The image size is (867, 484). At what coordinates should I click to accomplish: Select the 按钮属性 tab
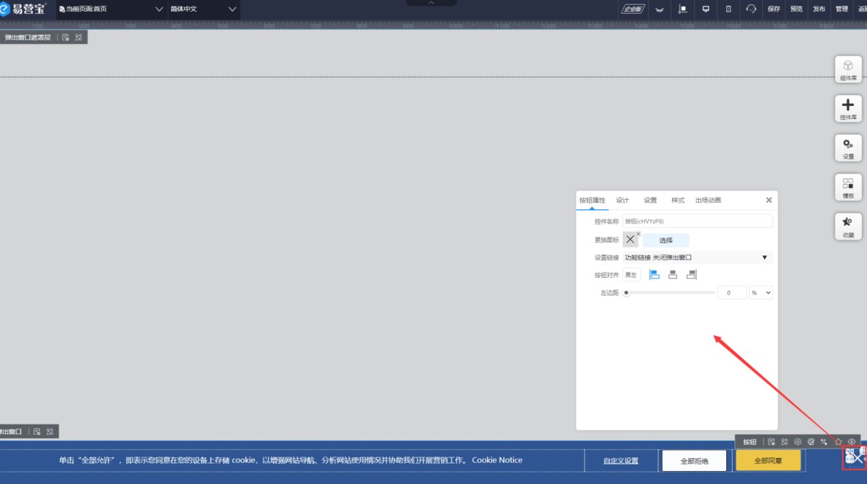pyautogui.click(x=592, y=200)
